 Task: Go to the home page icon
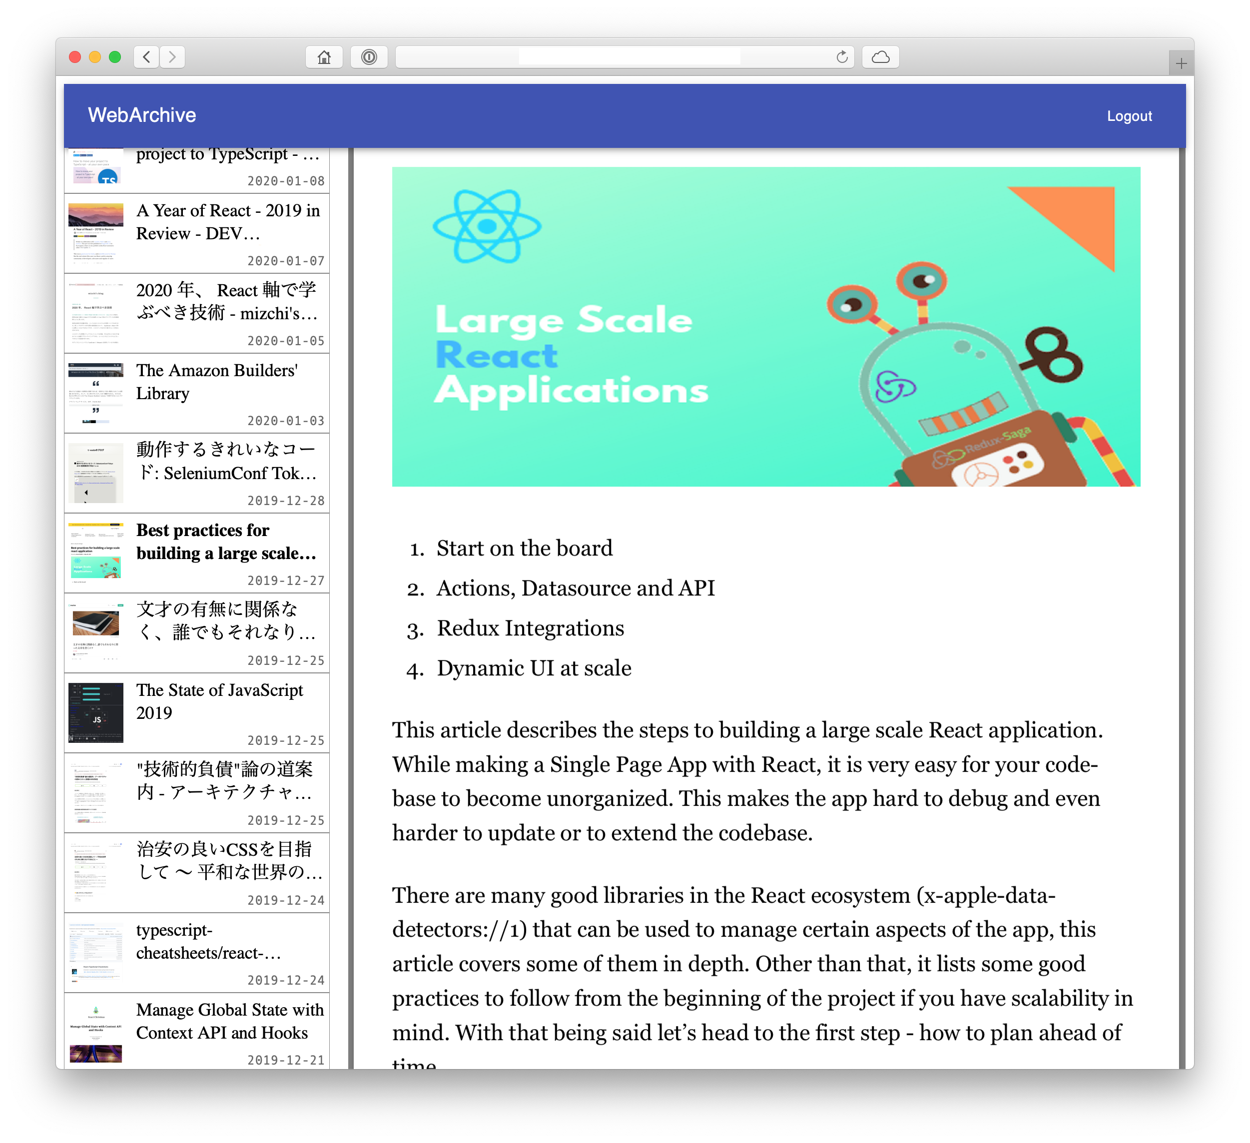tap(324, 57)
